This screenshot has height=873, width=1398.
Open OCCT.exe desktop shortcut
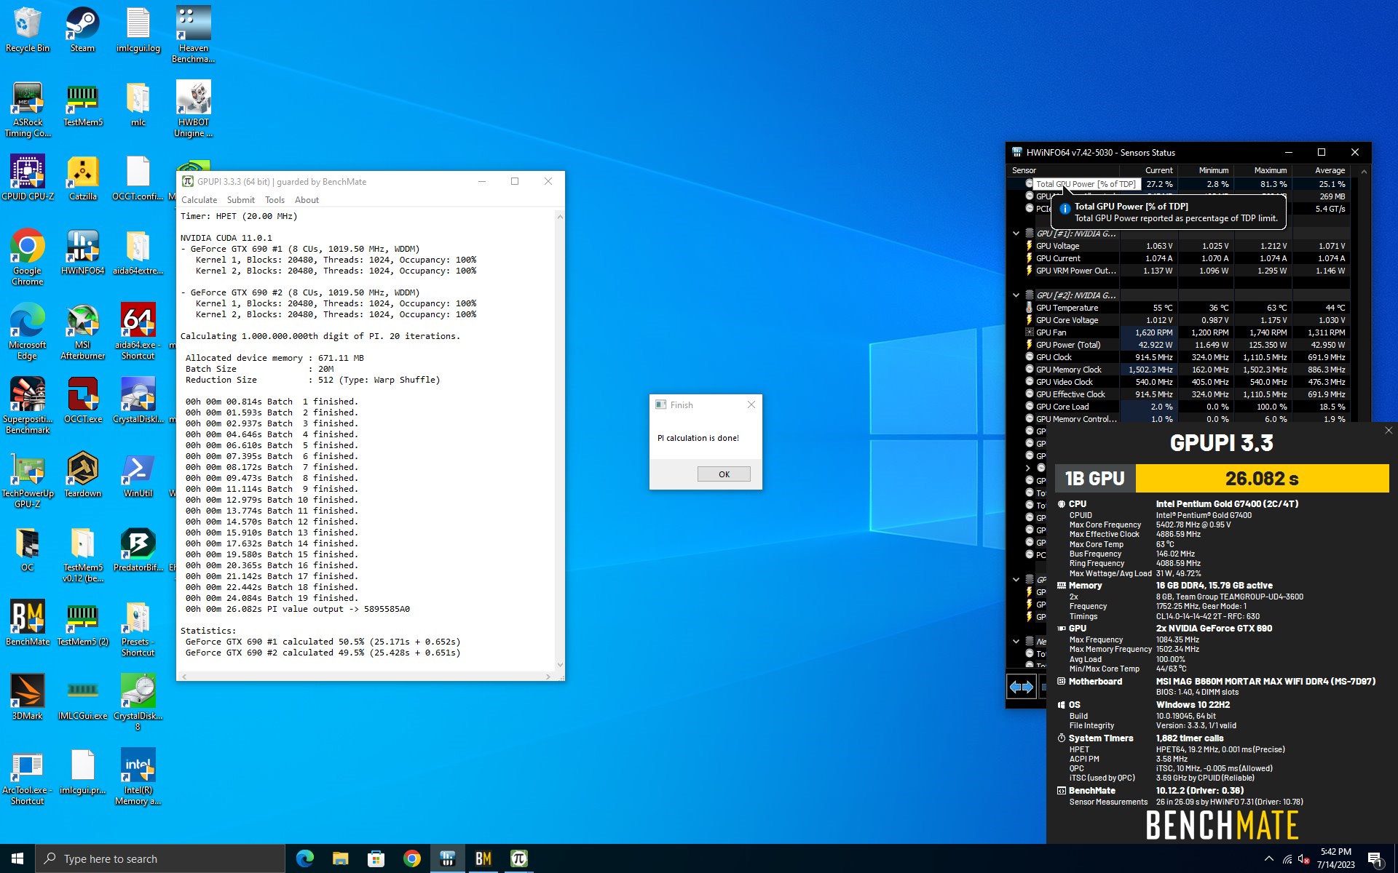click(x=82, y=400)
